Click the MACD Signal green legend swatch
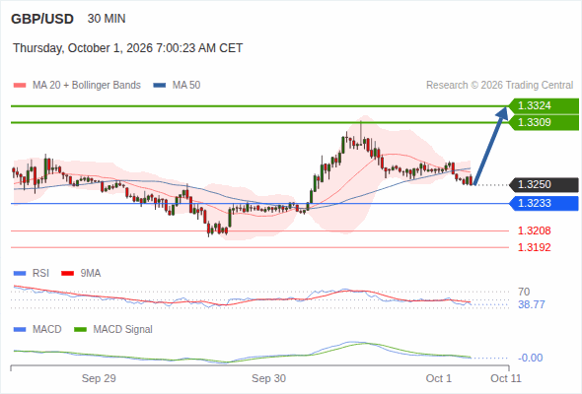582x394 pixels. 80,330
